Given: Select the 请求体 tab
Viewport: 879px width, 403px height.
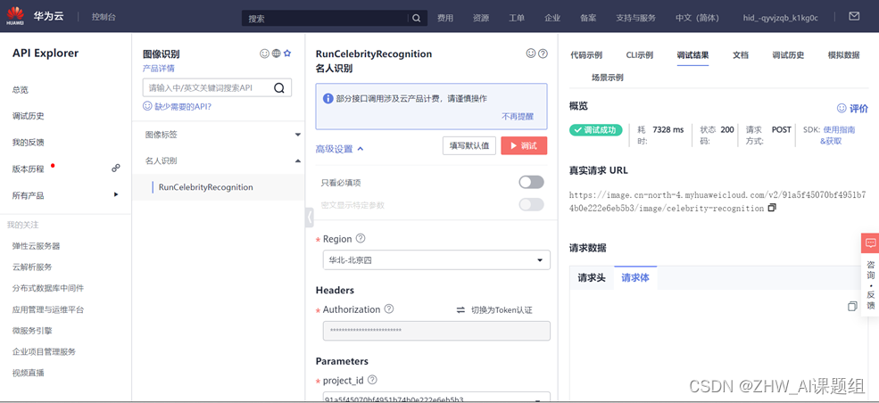Looking at the screenshot, I should coord(635,277).
